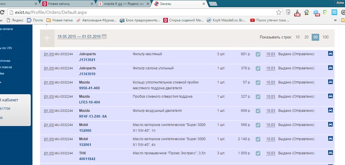The width and height of the screenshot is (345, 165).
Task: Switch to the mazda 6 gg Яндекс tab
Action: (x=124, y=4)
